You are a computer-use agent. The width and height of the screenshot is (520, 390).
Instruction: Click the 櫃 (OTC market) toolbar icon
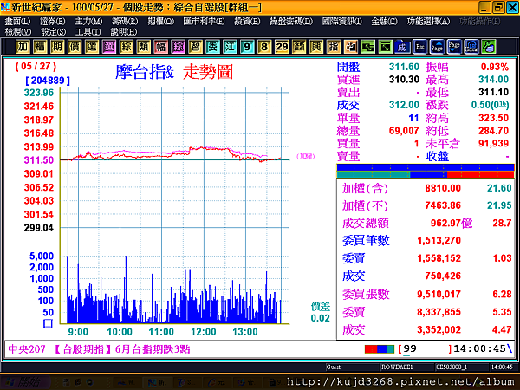click(x=40, y=47)
